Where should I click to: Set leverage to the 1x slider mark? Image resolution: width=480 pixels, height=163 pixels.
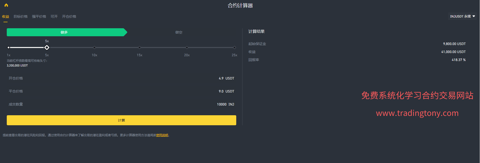tap(9, 47)
